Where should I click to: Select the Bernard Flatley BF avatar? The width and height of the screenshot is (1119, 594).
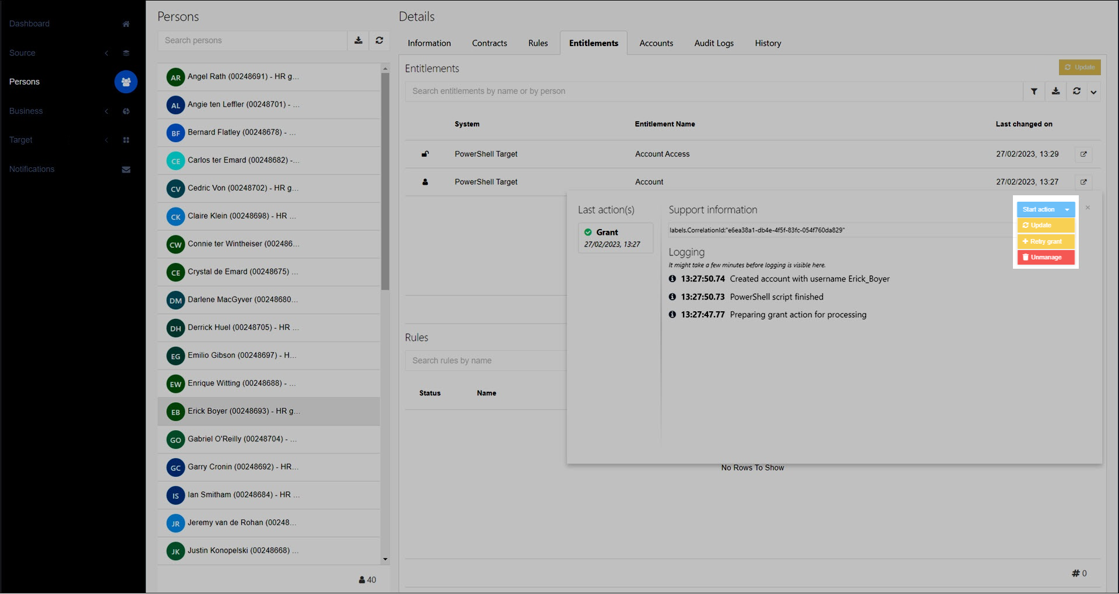pos(175,133)
